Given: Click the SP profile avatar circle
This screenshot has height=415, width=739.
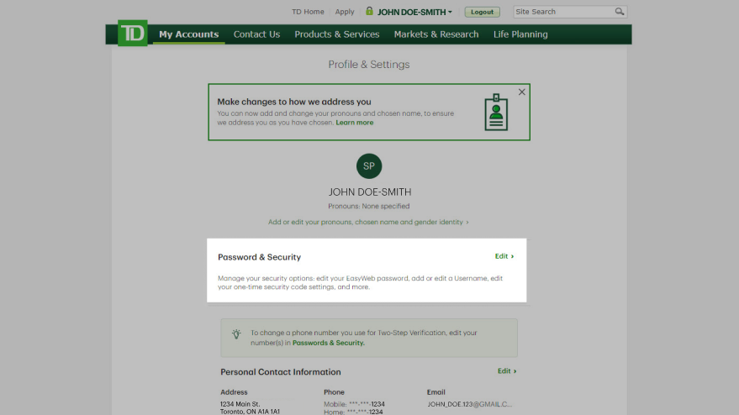Looking at the screenshot, I should click(369, 165).
